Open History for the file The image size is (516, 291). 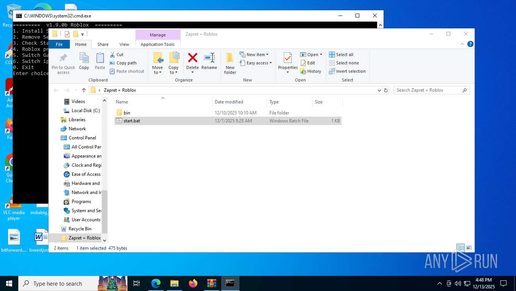[311, 71]
